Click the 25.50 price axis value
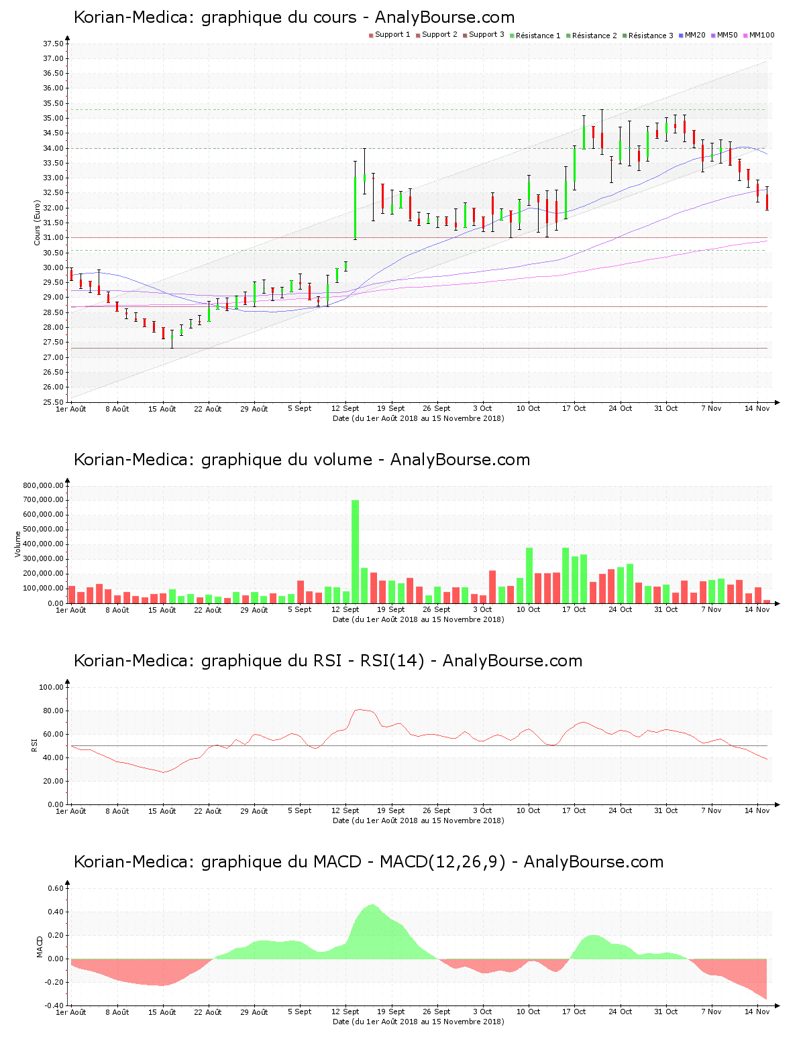Viewport: 805px width, 1039px height. [x=53, y=402]
